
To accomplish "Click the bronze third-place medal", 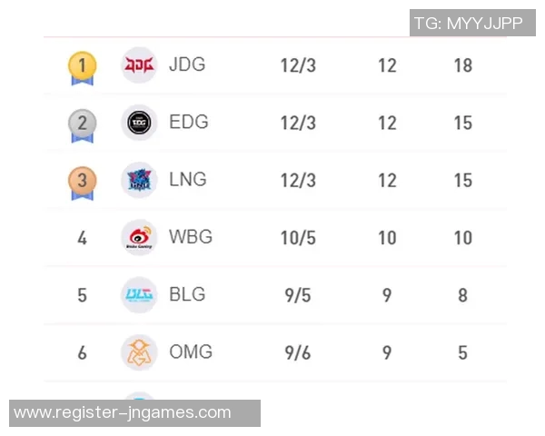I will point(82,181).
